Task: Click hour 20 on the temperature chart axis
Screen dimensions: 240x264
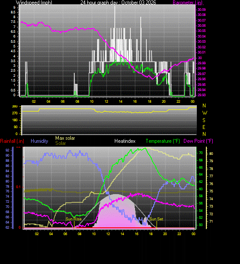Action: coord(165,234)
